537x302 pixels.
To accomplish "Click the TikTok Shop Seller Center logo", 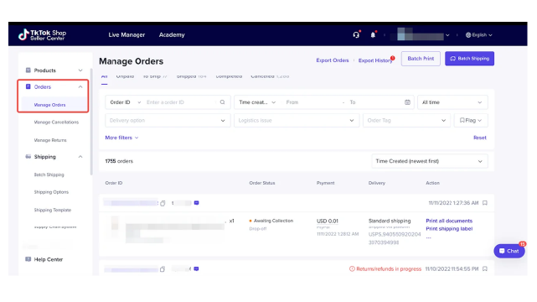I will pyautogui.click(x=42, y=34).
